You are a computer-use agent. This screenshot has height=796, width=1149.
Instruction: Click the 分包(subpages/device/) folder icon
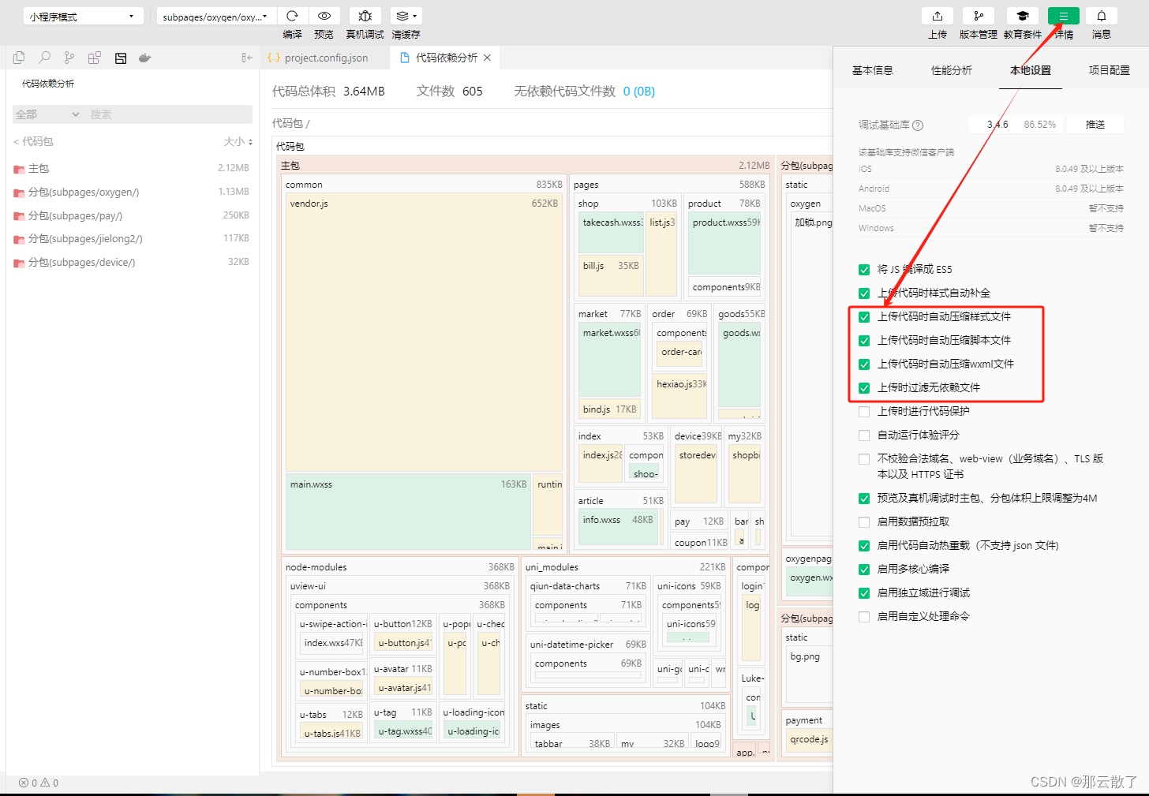coord(19,263)
